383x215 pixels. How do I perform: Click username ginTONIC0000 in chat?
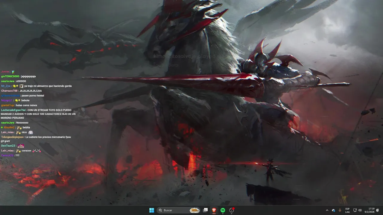[x=10, y=76]
